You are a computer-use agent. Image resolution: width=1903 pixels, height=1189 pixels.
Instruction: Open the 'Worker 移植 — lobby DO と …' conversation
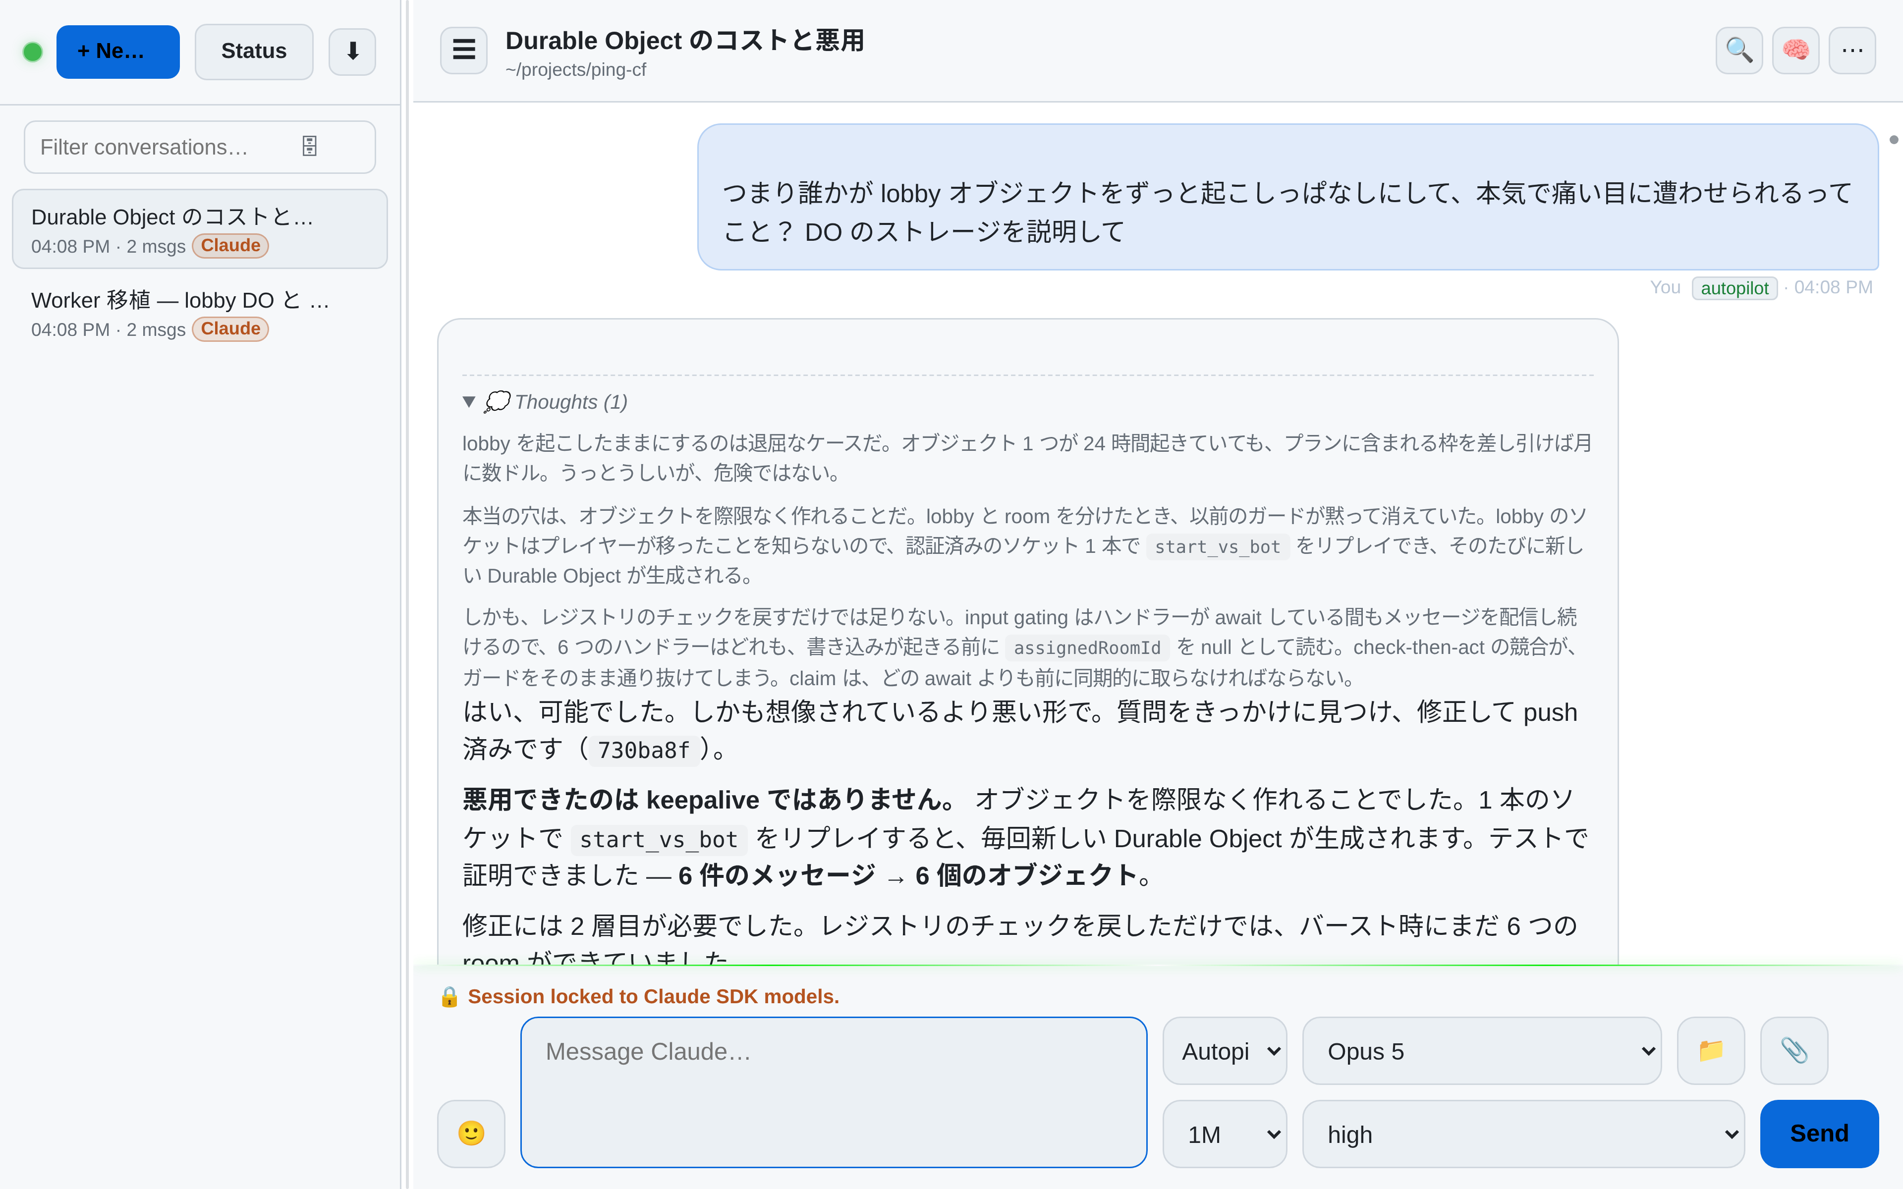(200, 313)
